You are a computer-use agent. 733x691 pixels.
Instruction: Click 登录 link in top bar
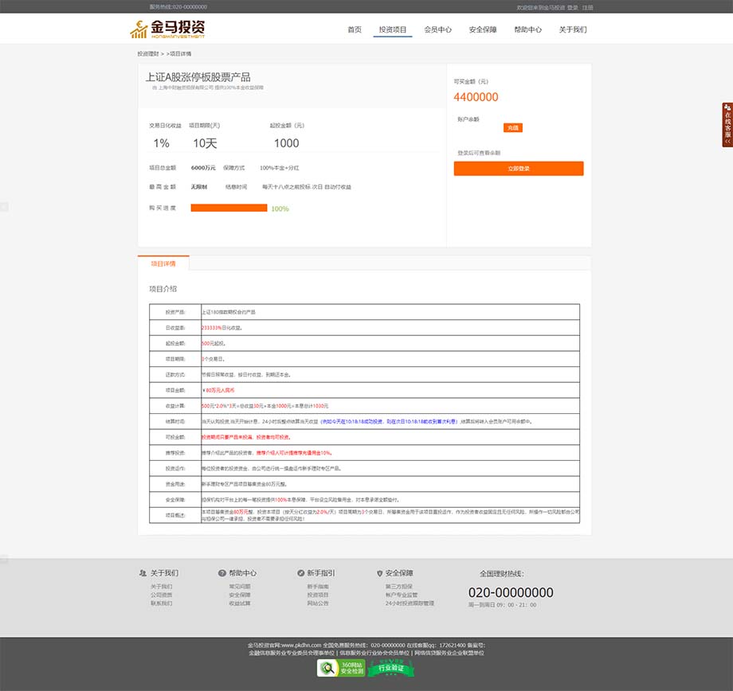click(573, 7)
